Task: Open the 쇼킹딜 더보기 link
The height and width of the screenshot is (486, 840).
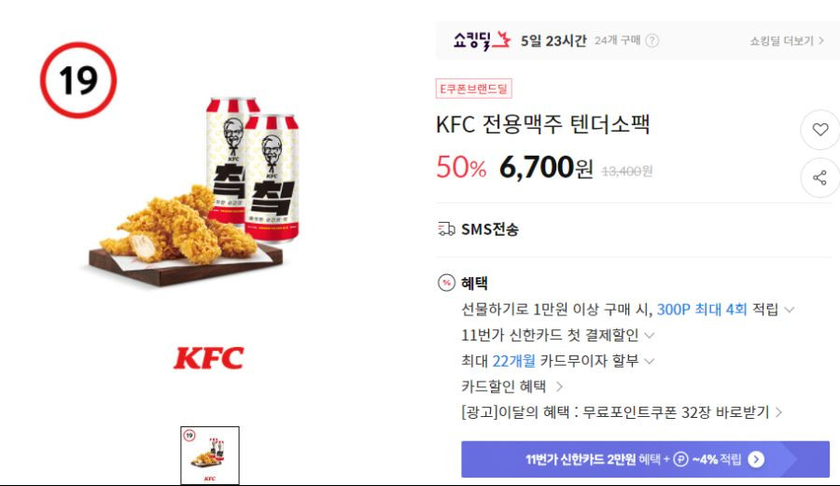Action: tap(787, 41)
